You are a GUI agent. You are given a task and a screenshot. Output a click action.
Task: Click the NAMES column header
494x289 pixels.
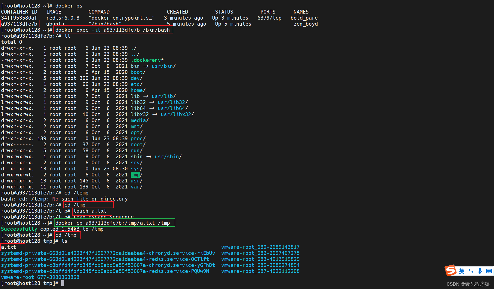[301, 12]
